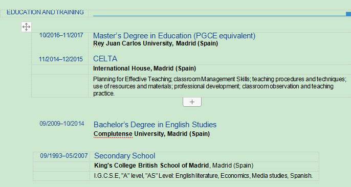Click the table move handle icon
Screen dimensions: 351x187
click(x=27, y=27)
